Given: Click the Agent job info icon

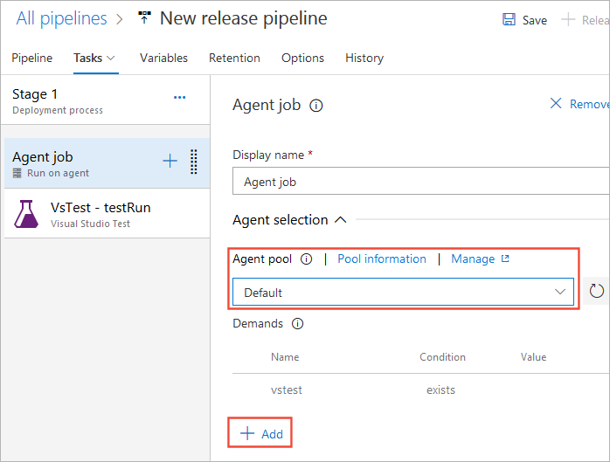Looking at the screenshot, I should pos(316,106).
